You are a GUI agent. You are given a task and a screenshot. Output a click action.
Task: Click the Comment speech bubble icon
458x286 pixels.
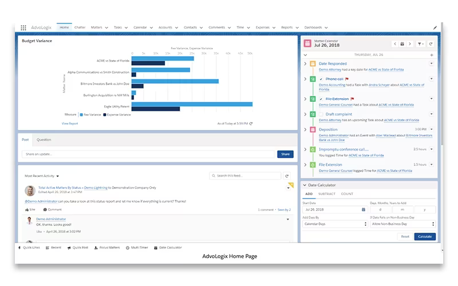[45, 209]
